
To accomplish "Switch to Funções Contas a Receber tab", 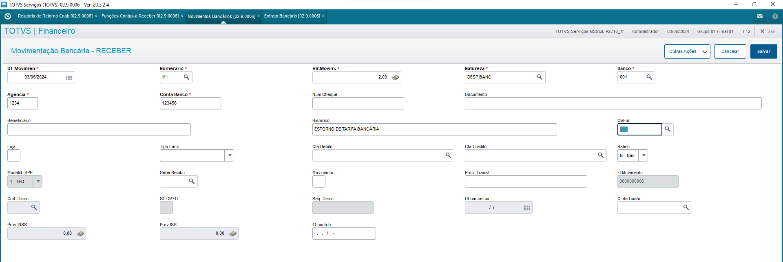I will point(140,16).
